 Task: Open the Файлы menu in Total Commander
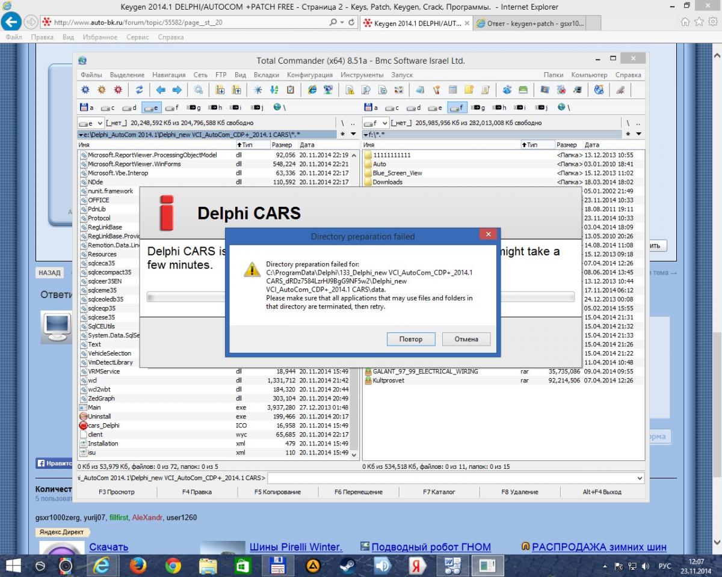pos(91,75)
